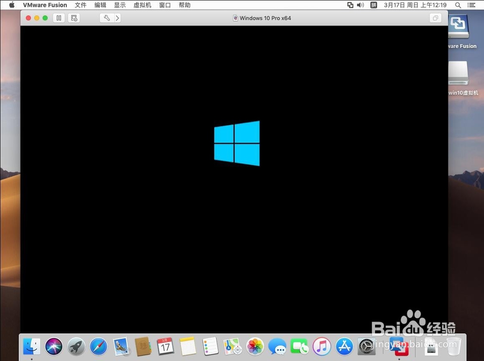The height and width of the screenshot is (361, 484).
Task: Open the 窗口 menu
Action: click(x=165, y=5)
